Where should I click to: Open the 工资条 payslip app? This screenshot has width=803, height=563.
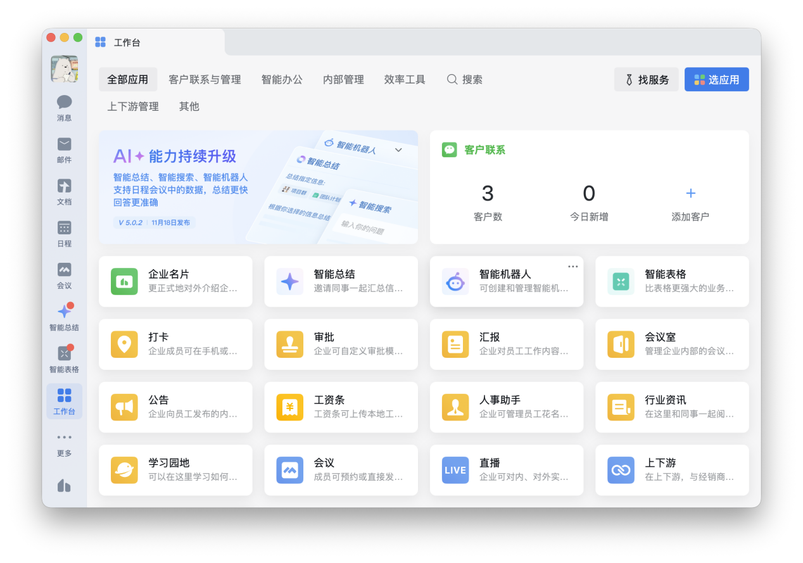(x=341, y=407)
